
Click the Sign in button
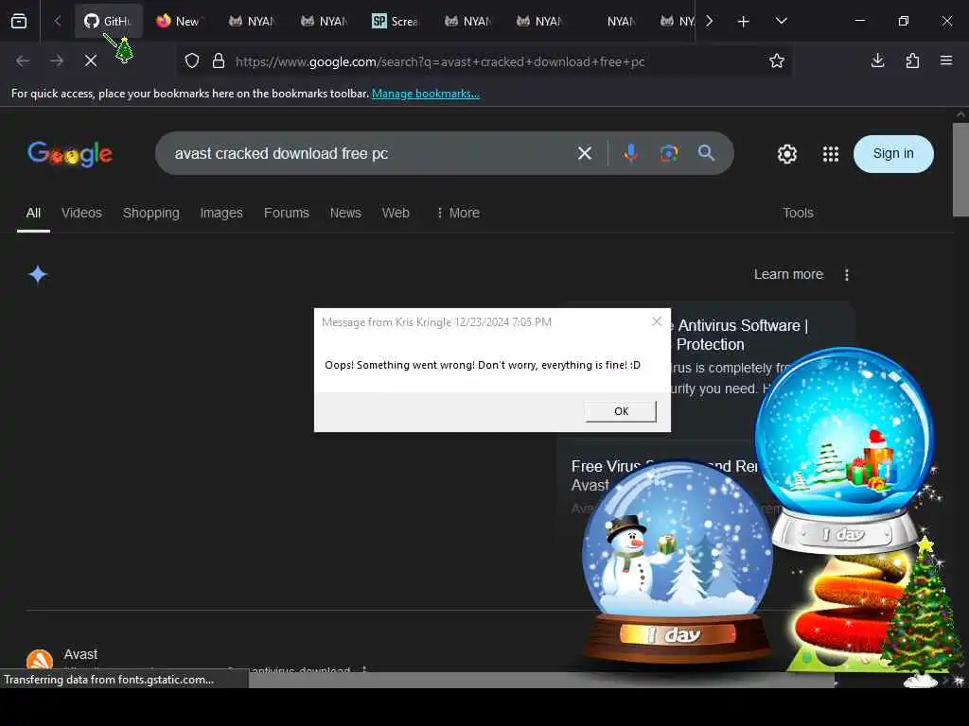point(893,154)
